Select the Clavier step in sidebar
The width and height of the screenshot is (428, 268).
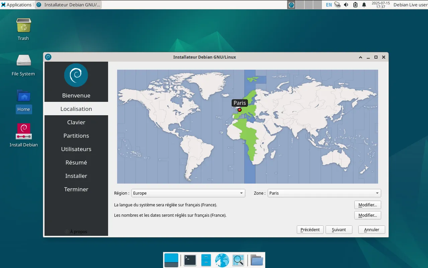pos(76,122)
